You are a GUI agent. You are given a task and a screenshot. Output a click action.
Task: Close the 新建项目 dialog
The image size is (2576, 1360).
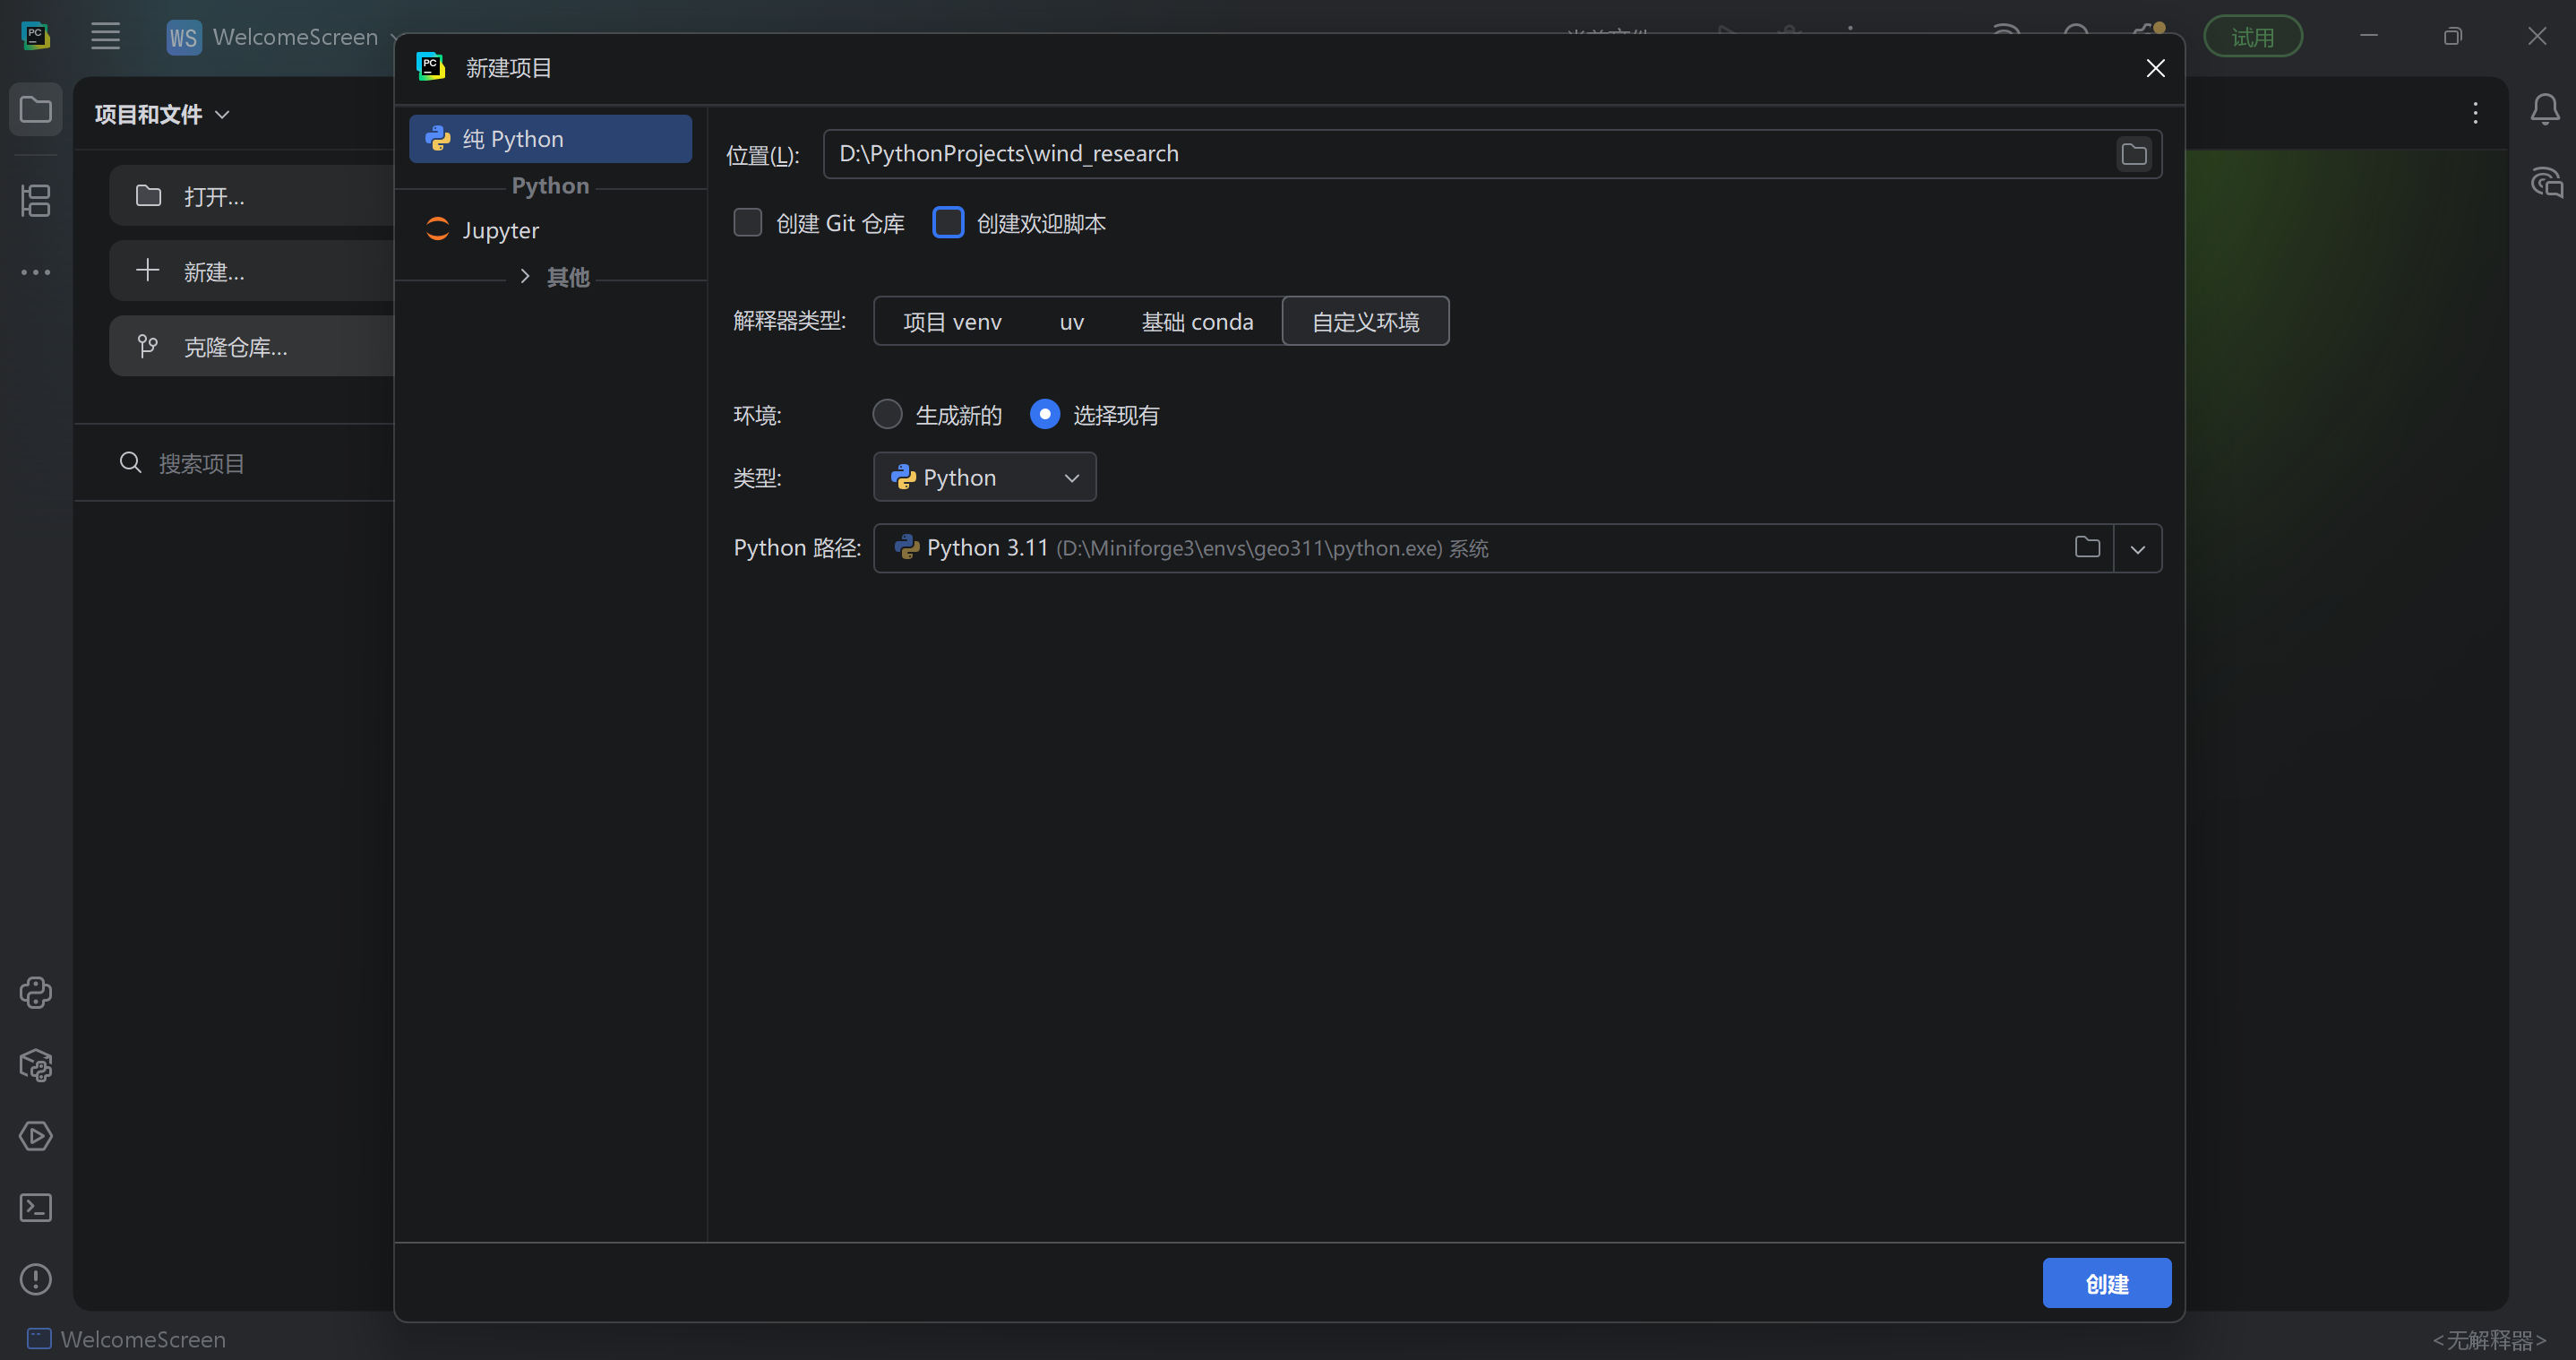(2155, 68)
